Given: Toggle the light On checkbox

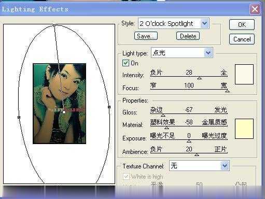Looking at the screenshot, I should [x=125, y=63].
